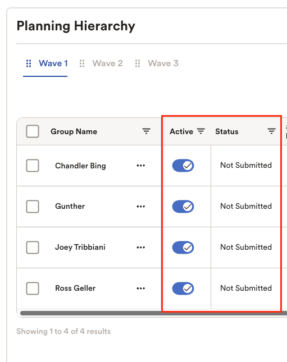Screen dimensions: 287x362
Task: Disable the Active switch for Gunther
Action: click(183, 207)
